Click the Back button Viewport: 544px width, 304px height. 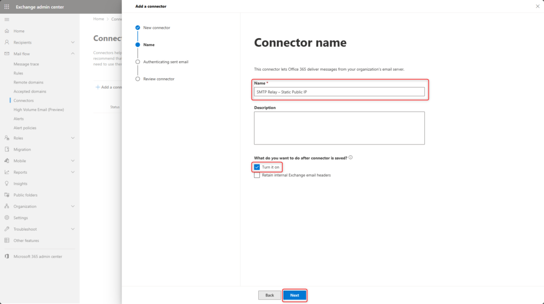[269, 295]
